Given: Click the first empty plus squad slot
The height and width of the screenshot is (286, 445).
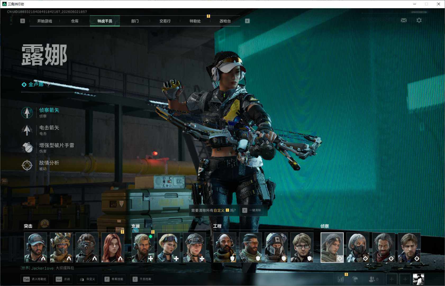Looking at the screenshot, I should coord(392,279).
